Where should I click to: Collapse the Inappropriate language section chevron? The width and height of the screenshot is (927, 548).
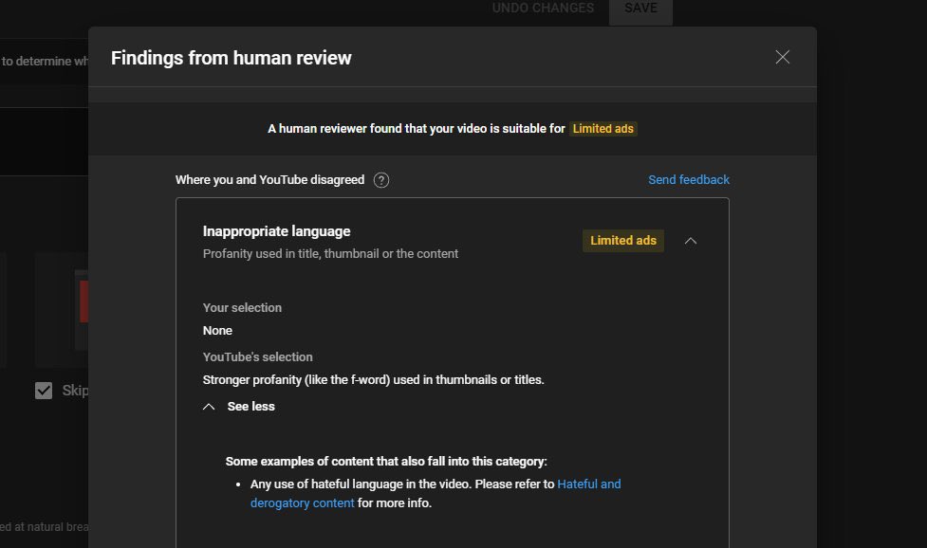tap(691, 241)
